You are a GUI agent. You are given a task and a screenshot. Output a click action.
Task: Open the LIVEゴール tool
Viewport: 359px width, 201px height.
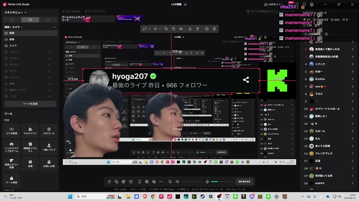tap(49, 131)
